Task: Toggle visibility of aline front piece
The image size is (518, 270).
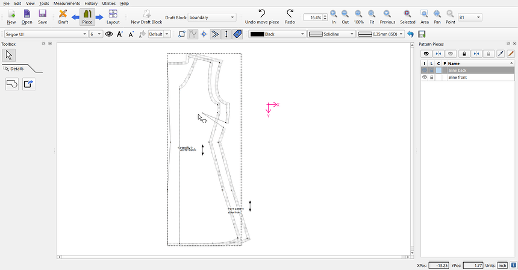Action: click(x=425, y=77)
